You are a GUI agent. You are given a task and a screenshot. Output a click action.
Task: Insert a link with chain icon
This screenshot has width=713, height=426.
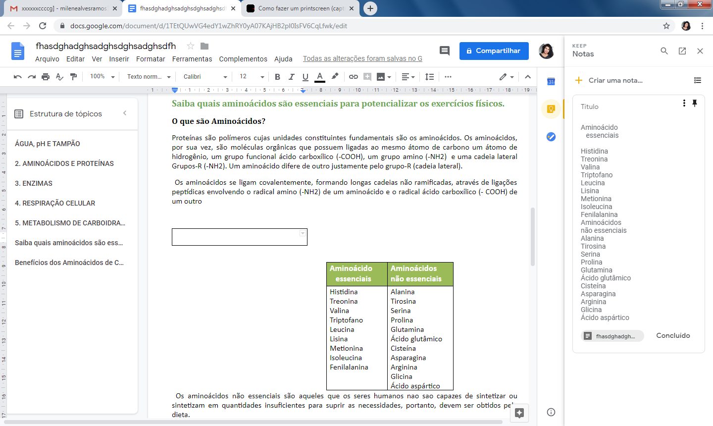coord(353,77)
